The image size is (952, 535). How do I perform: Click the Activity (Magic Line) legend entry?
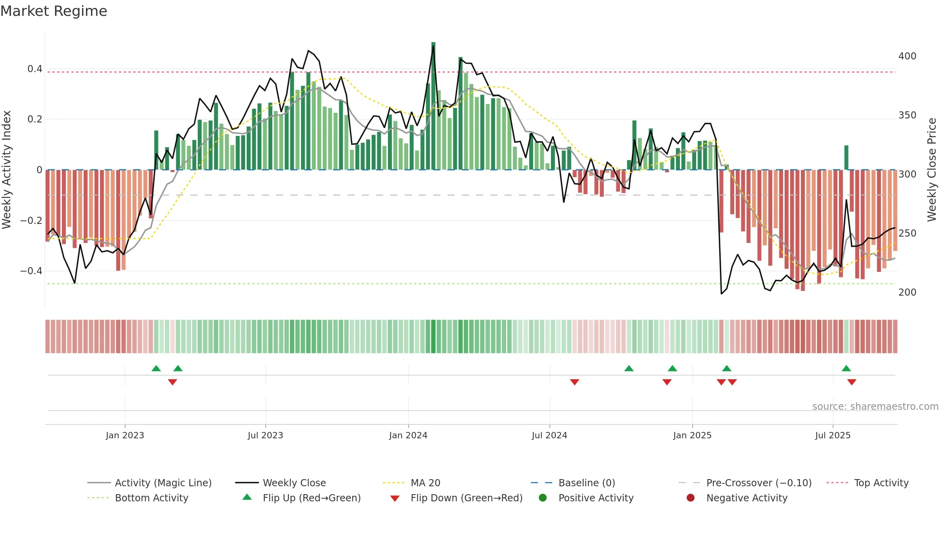coord(150,483)
